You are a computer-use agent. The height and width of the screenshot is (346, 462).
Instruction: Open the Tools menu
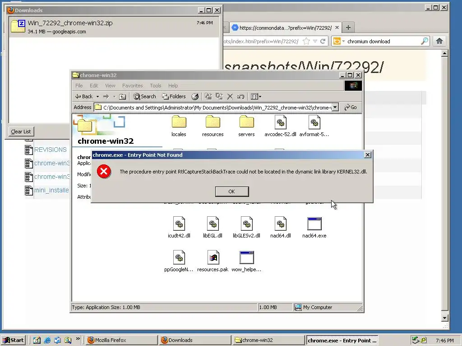(155, 86)
